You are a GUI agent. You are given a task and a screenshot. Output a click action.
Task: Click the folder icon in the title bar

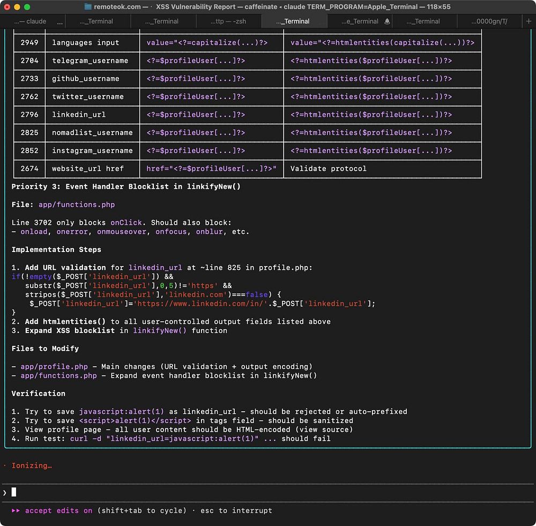tap(88, 7)
